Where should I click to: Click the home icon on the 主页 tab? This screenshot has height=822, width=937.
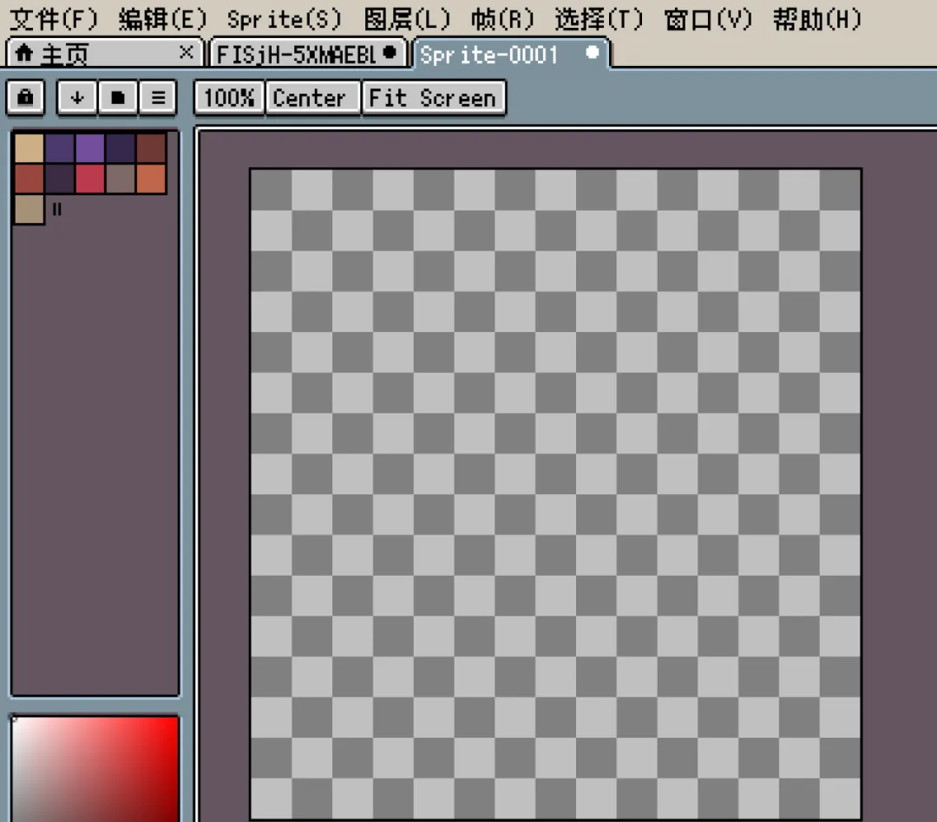pyautogui.click(x=24, y=54)
